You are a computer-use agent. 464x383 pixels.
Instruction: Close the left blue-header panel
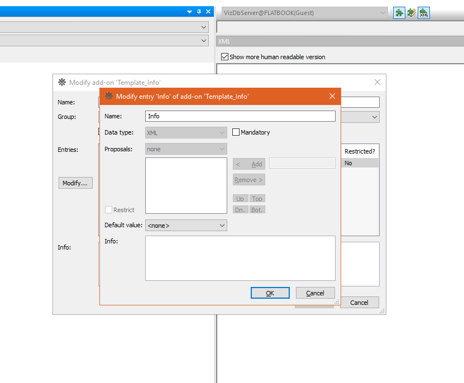208,12
